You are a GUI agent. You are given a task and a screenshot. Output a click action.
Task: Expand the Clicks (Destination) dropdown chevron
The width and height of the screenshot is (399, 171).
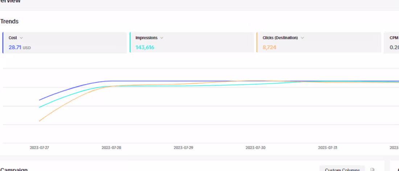302,38
